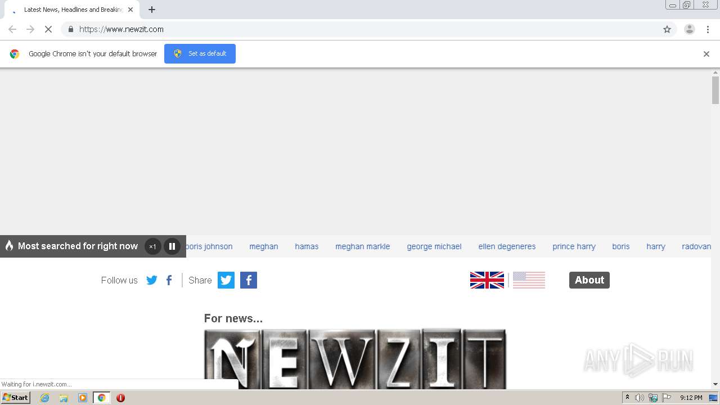This screenshot has height=405, width=720.
Task: Open the boris johnson search term
Action: click(209, 246)
